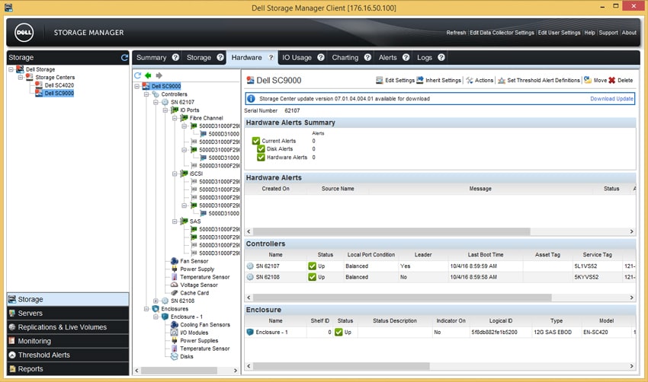Image resolution: width=648 pixels, height=382 pixels.
Task: Expand the SN 62108 controller node
Action: tap(156, 301)
